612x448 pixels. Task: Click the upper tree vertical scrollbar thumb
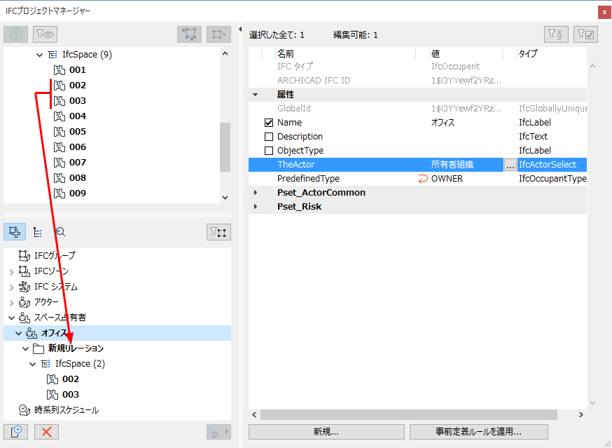click(x=225, y=147)
